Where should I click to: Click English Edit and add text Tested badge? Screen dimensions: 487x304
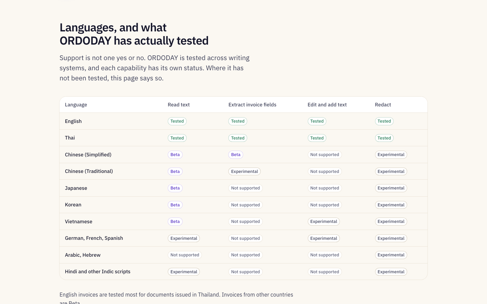tap(317, 121)
